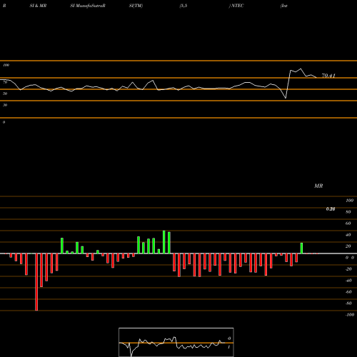
Task: Click the MR indicator title label
Action: [318, 186]
